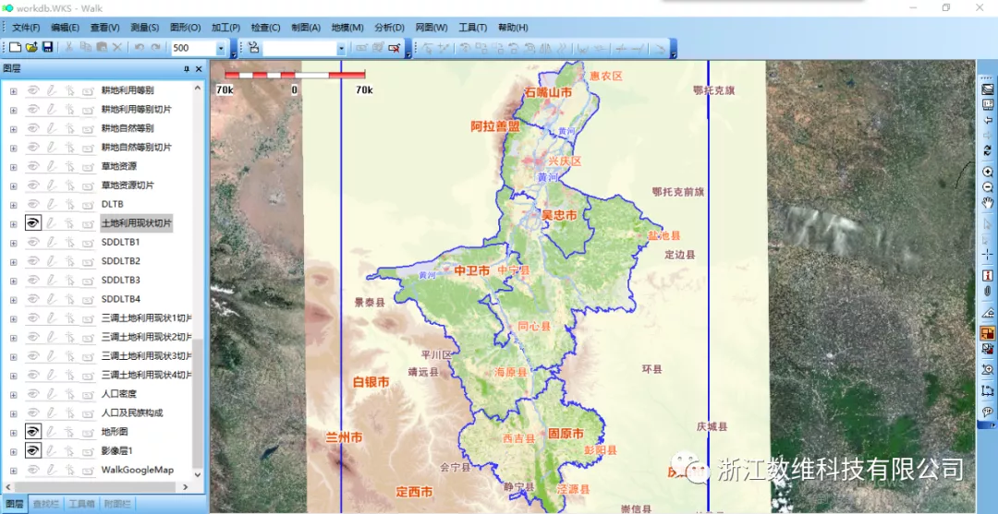This screenshot has height=514, width=998.
Task: Select the polygon selection tool
Action: click(988, 390)
